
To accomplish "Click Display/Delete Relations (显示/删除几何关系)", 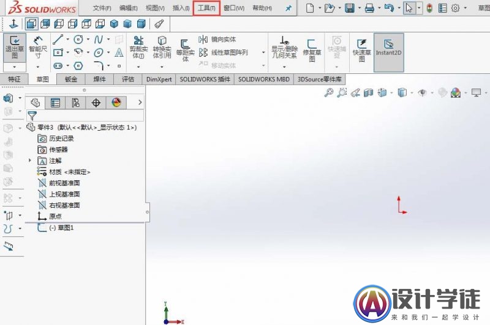I will (284, 48).
